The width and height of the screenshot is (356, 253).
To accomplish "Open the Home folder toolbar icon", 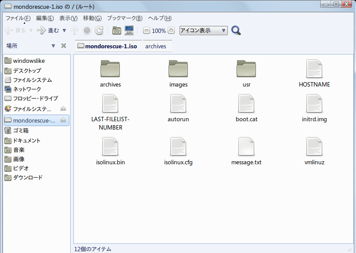I will [117, 30].
